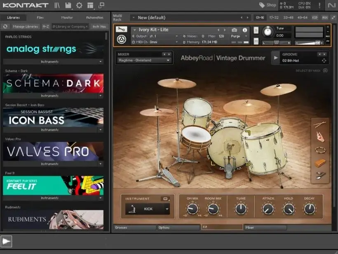Switch to minimized view icon
Viewport: 338px width, 254px height.
101,5
